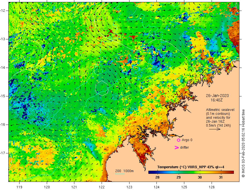245x190 pixels.
Task: Click the '-17' latitude axis label
Action: pyautogui.click(x=3, y=153)
